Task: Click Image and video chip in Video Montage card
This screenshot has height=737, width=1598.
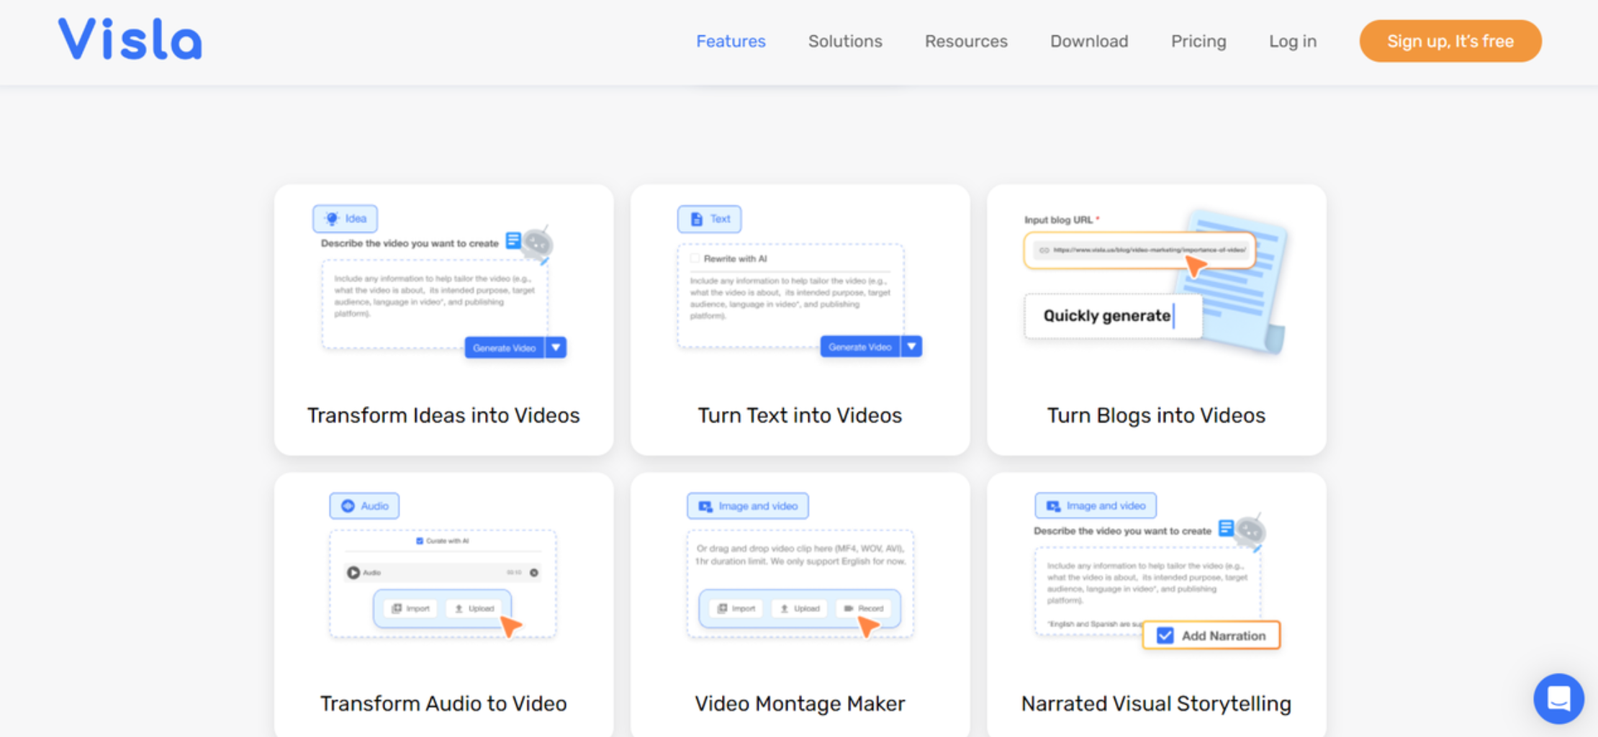Action: tap(747, 506)
